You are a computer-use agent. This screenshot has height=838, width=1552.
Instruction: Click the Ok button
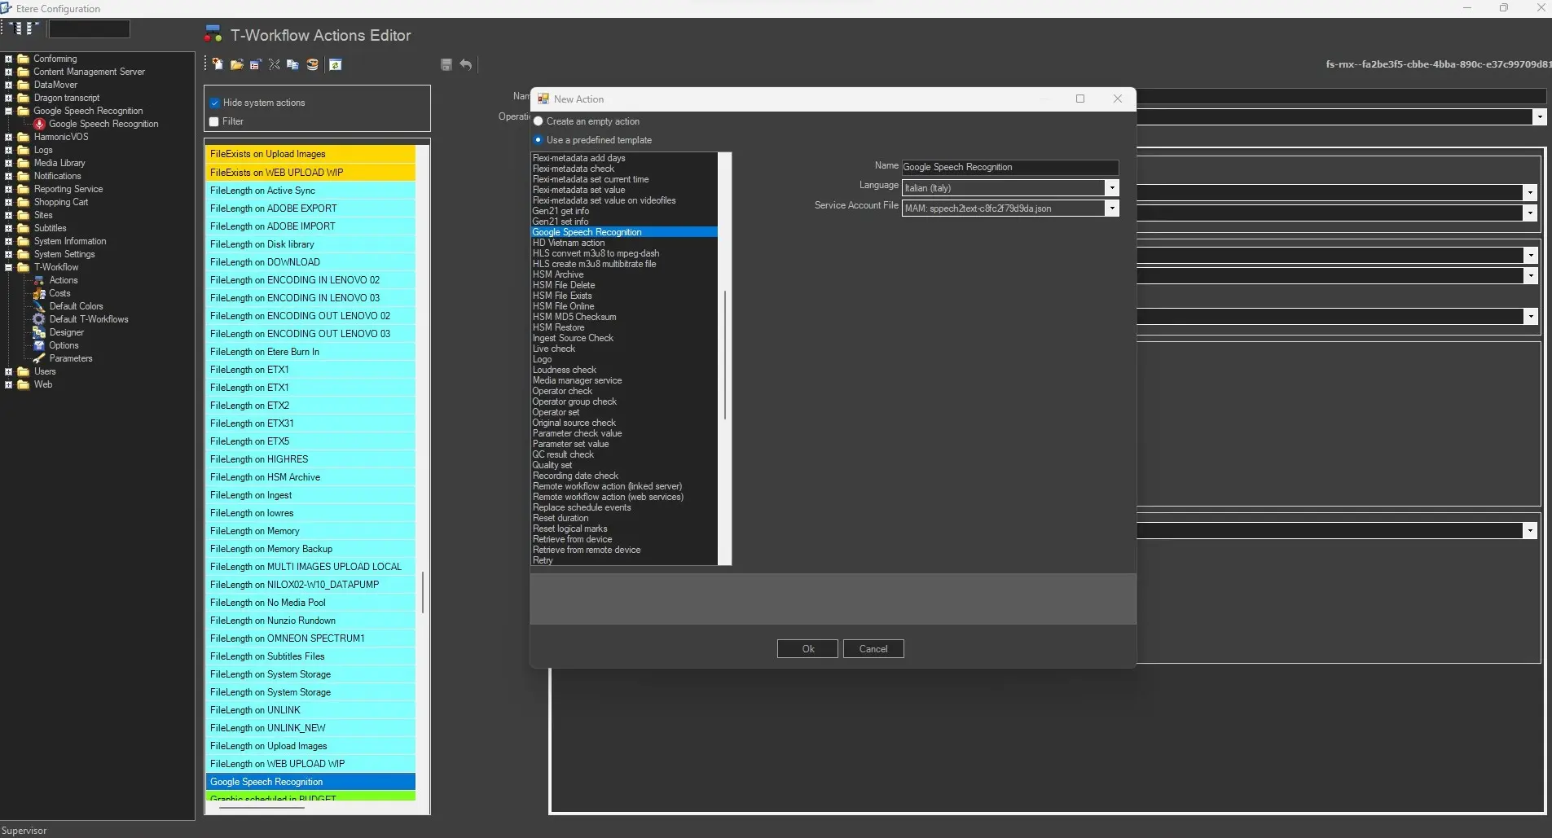point(807,649)
